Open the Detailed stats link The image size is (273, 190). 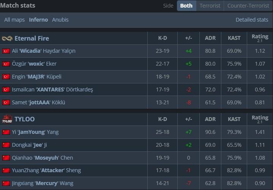coord(252,20)
